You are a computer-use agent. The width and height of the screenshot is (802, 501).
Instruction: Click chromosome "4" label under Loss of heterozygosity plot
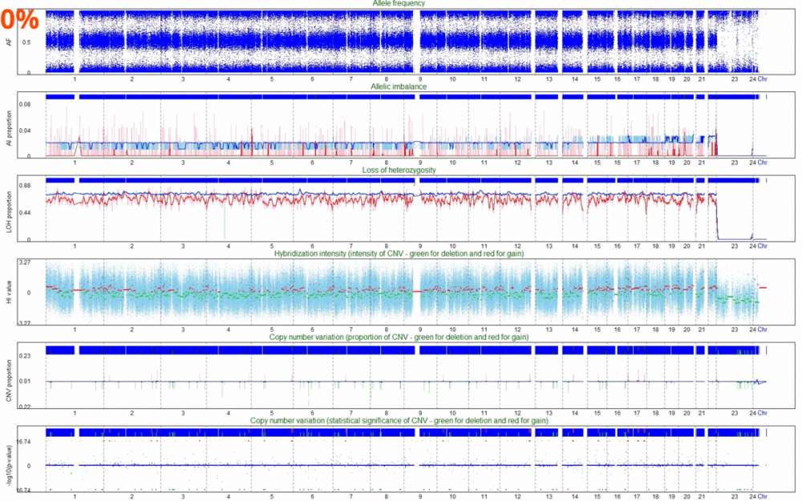(228, 246)
